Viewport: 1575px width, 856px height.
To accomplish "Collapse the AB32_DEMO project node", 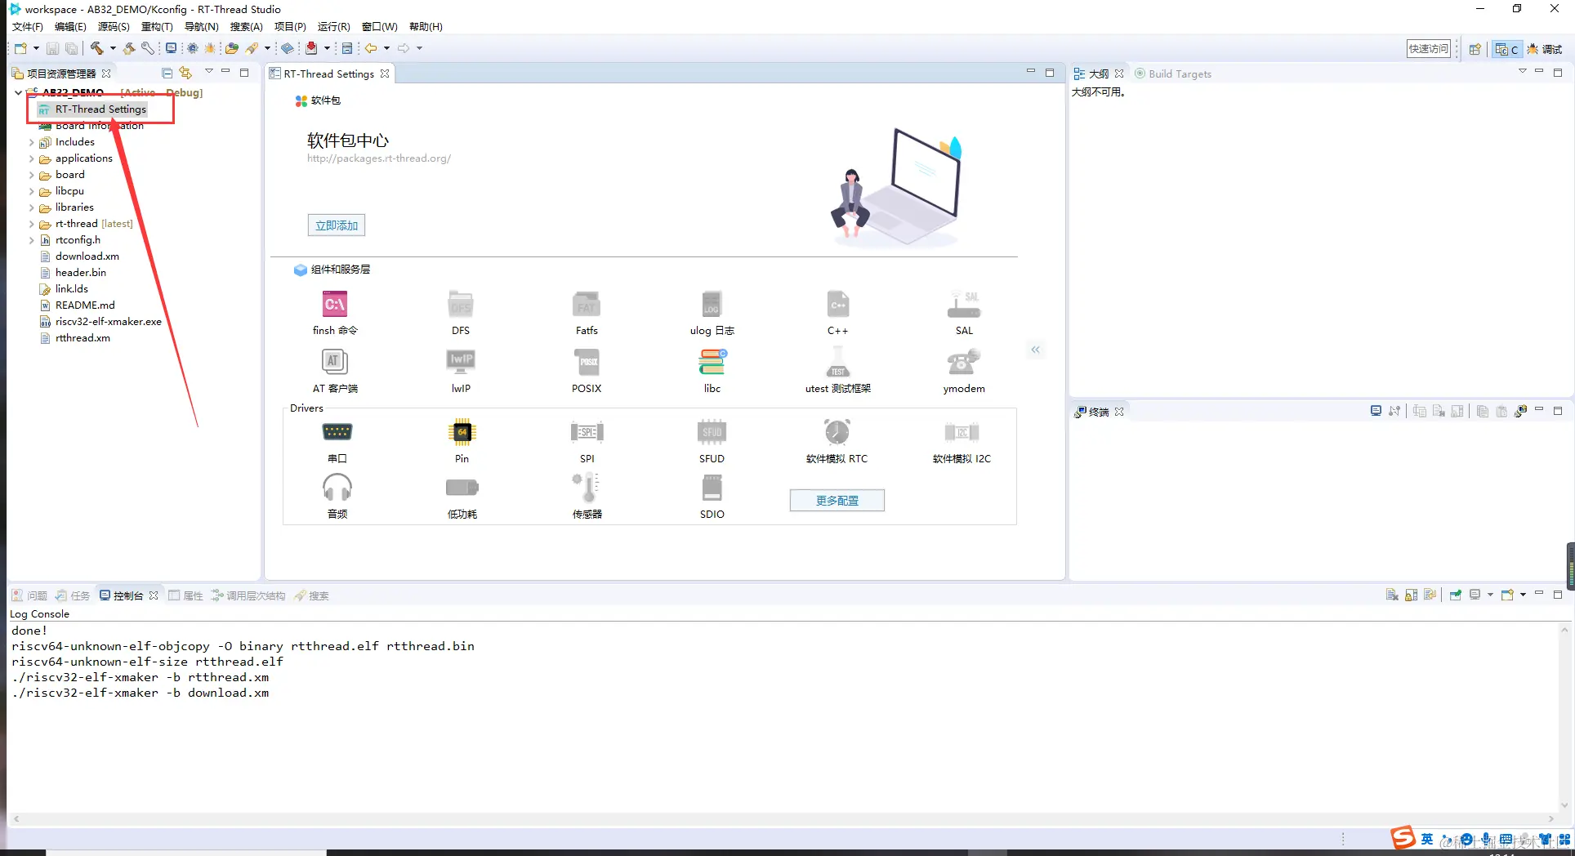I will click(x=18, y=92).
